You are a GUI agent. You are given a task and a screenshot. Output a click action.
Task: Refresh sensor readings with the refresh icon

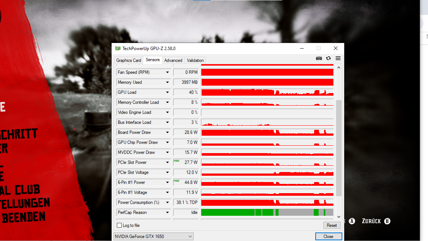pyautogui.click(x=328, y=58)
